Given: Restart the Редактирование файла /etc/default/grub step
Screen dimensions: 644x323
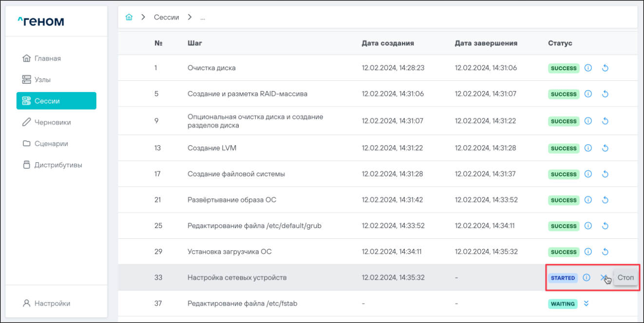Looking at the screenshot, I should click(605, 226).
